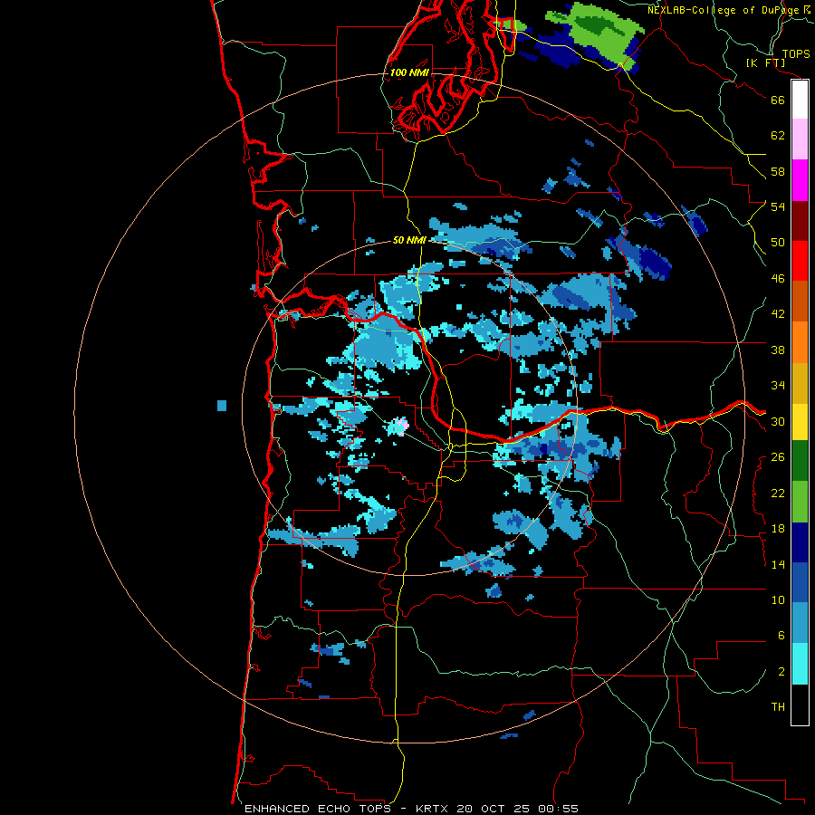Click the dark red 50-54 kft legend swatch
Image resolution: width=815 pixels, height=815 pixels.
800,220
